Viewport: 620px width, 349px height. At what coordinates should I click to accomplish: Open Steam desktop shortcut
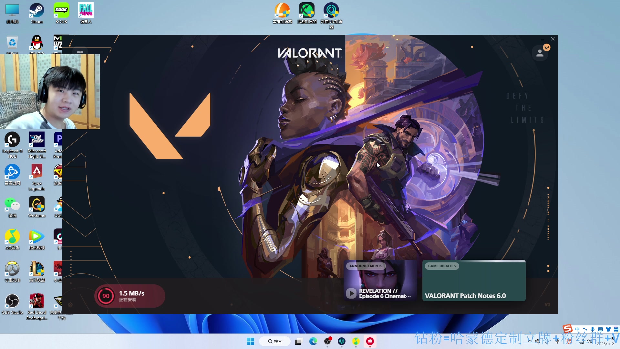(x=37, y=14)
